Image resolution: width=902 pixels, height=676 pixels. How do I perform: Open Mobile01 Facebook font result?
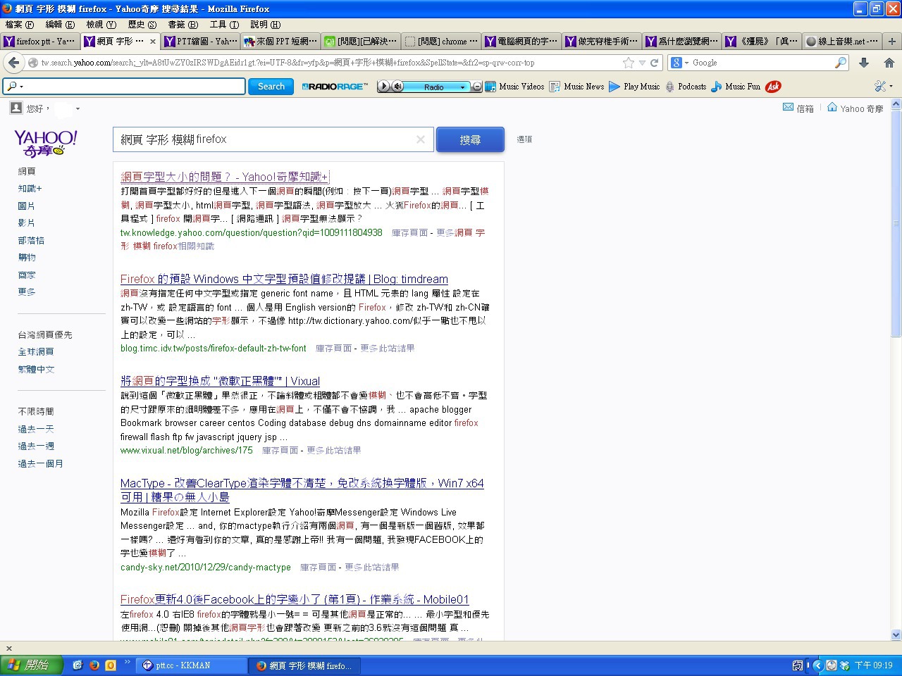[295, 599]
